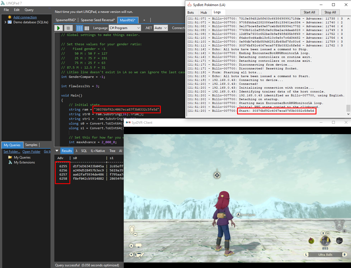Click the log scrollbar down arrow
The image size is (351, 268).
[348, 114]
